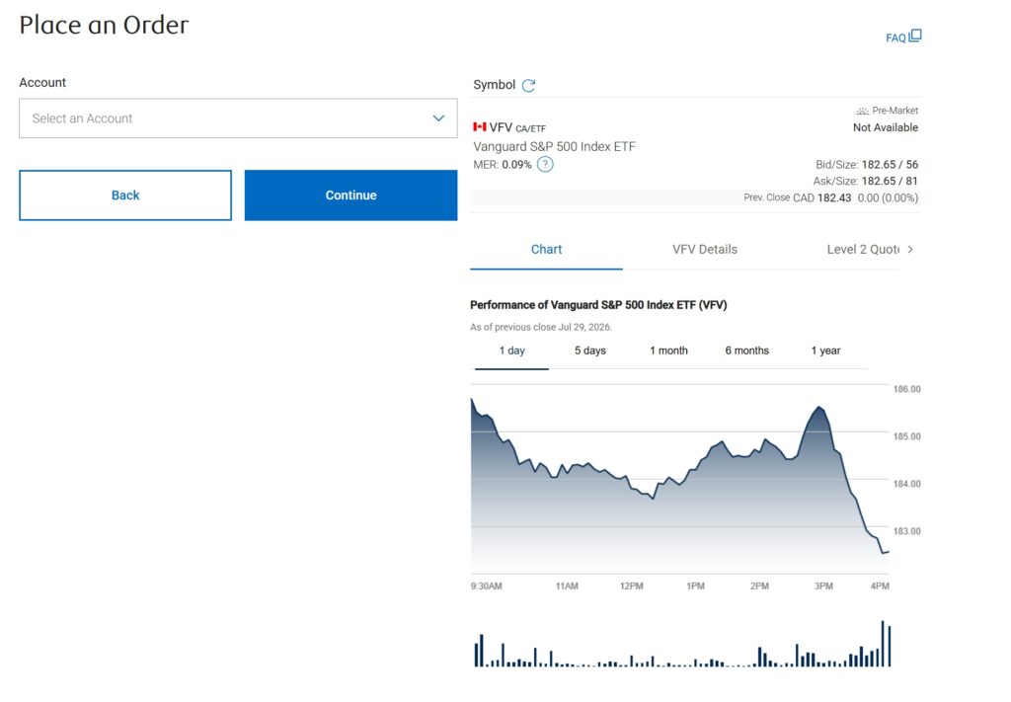This screenshot has height=702, width=1011.
Task: Click the Canadian flag beside VFV
Action: click(479, 127)
